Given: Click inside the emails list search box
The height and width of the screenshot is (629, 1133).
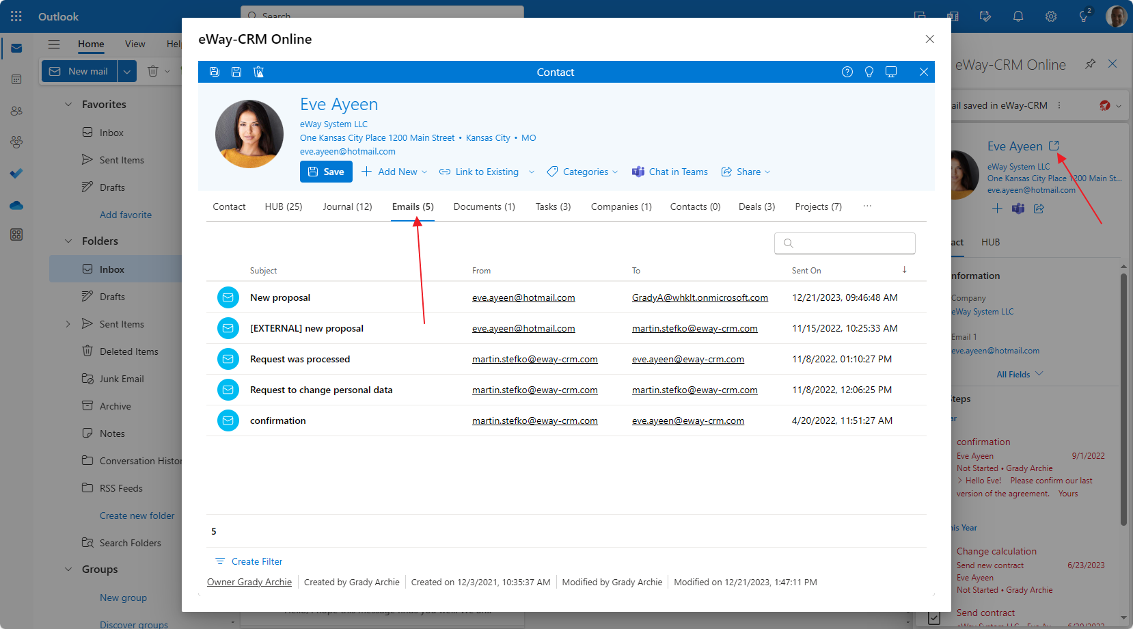Looking at the screenshot, I should coord(845,243).
